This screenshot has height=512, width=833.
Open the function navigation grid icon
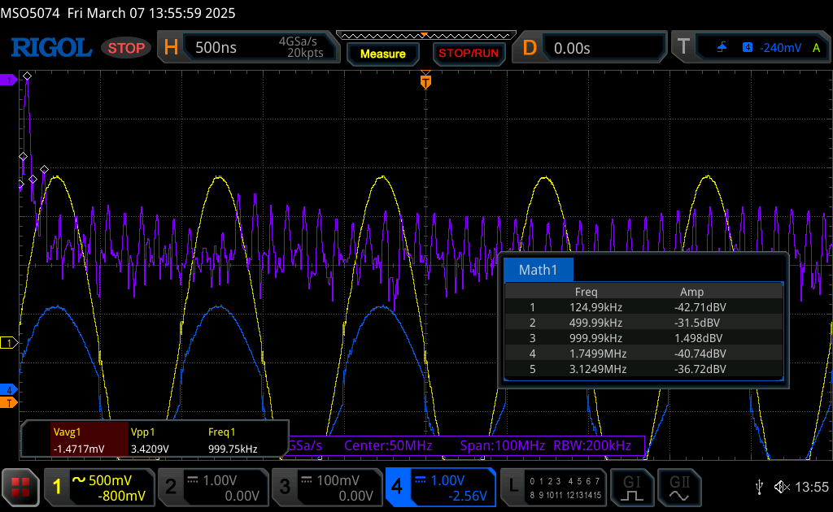click(21, 487)
